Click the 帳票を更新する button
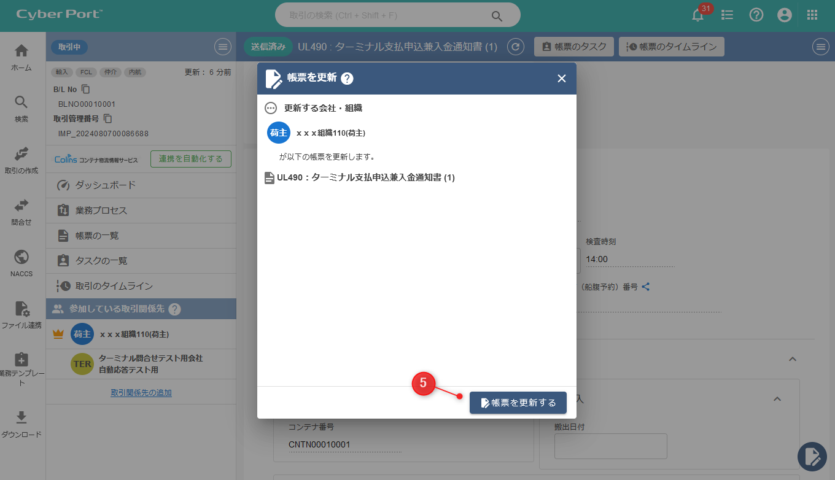The width and height of the screenshot is (835, 480). pos(518,403)
